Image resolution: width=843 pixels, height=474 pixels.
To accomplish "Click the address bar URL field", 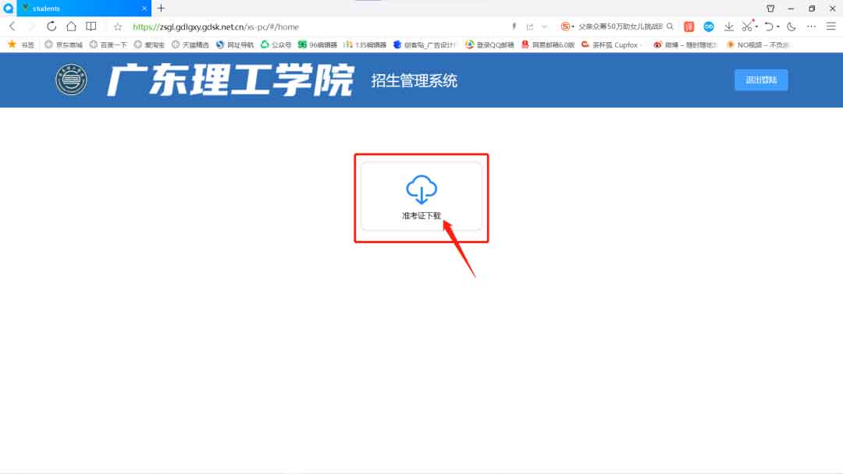I will coord(312,27).
